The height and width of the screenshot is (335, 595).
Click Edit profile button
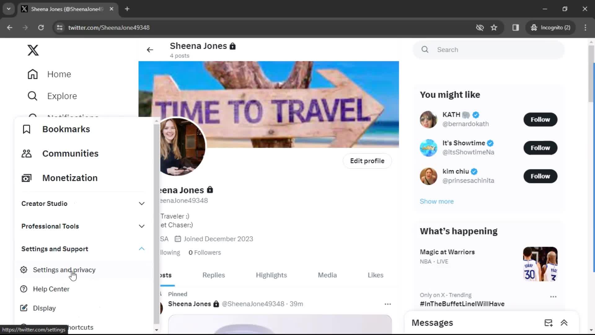pyautogui.click(x=367, y=161)
